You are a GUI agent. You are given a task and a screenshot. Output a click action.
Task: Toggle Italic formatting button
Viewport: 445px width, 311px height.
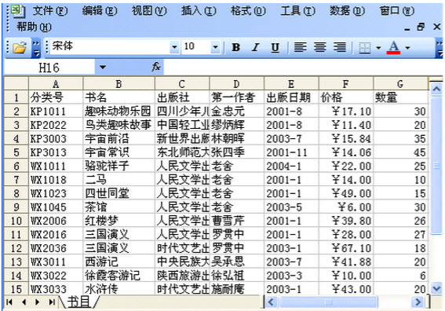pyautogui.click(x=255, y=47)
